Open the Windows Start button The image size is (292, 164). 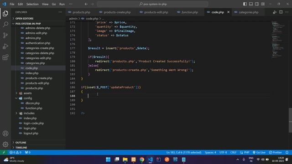click(108, 159)
